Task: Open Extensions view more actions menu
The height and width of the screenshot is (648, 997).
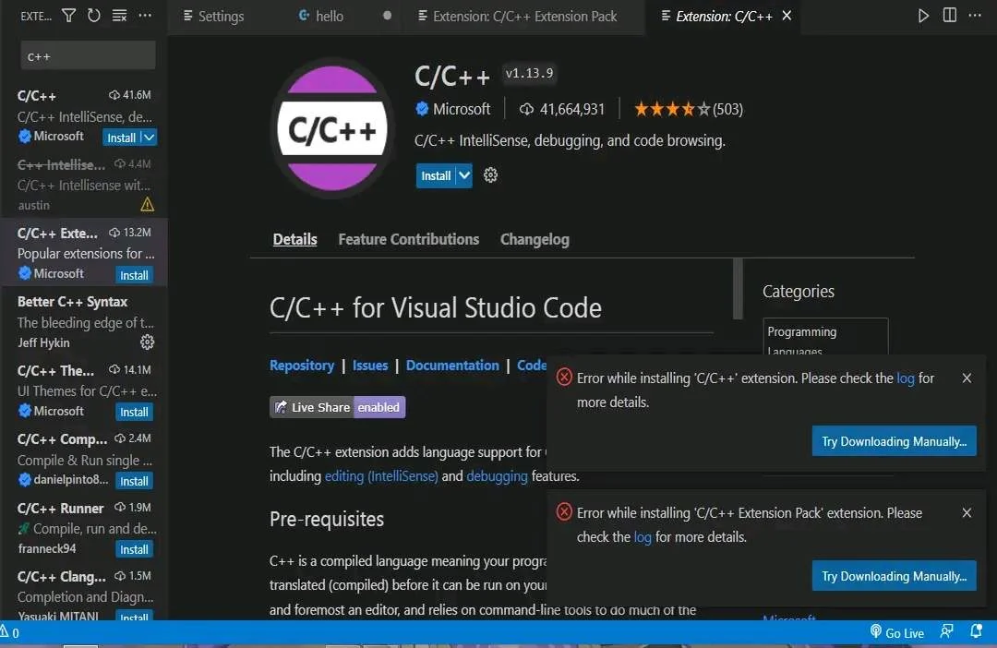Action: (x=145, y=16)
